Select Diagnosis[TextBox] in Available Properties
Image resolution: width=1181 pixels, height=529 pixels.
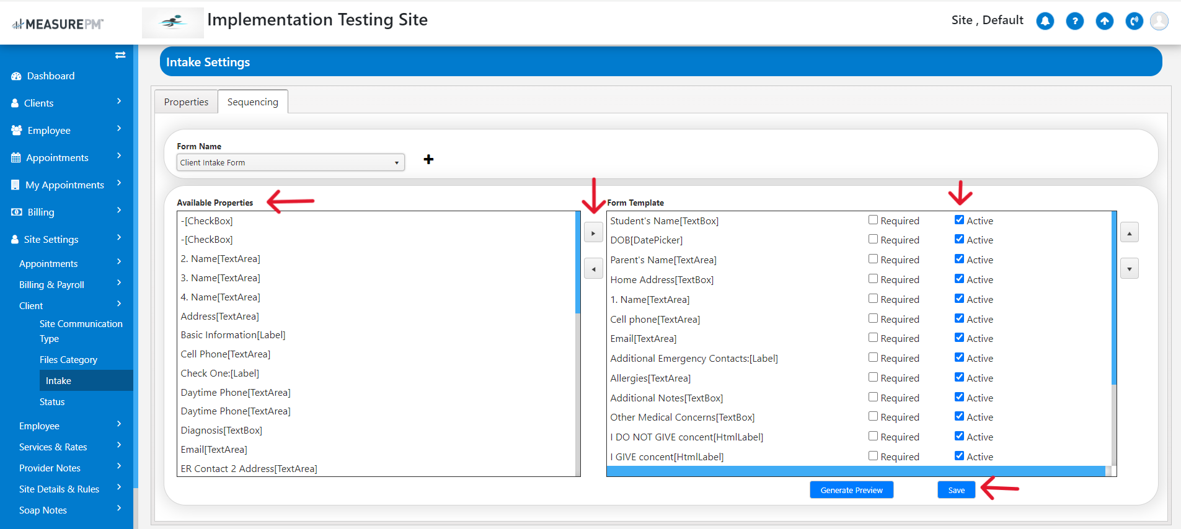tap(221, 431)
